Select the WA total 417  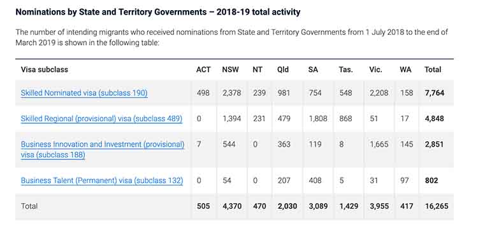click(407, 206)
